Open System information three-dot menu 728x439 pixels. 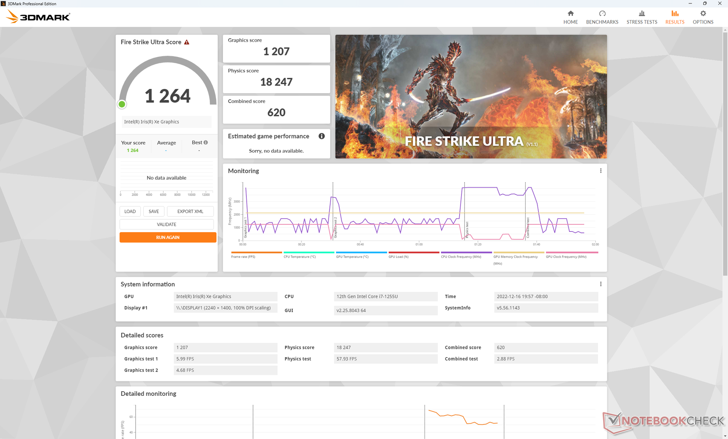[x=601, y=284]
